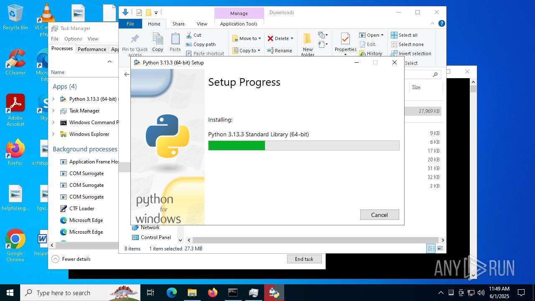Click Rename in the ribbon
Screen dimensions: 535x301
coord(280,51)
